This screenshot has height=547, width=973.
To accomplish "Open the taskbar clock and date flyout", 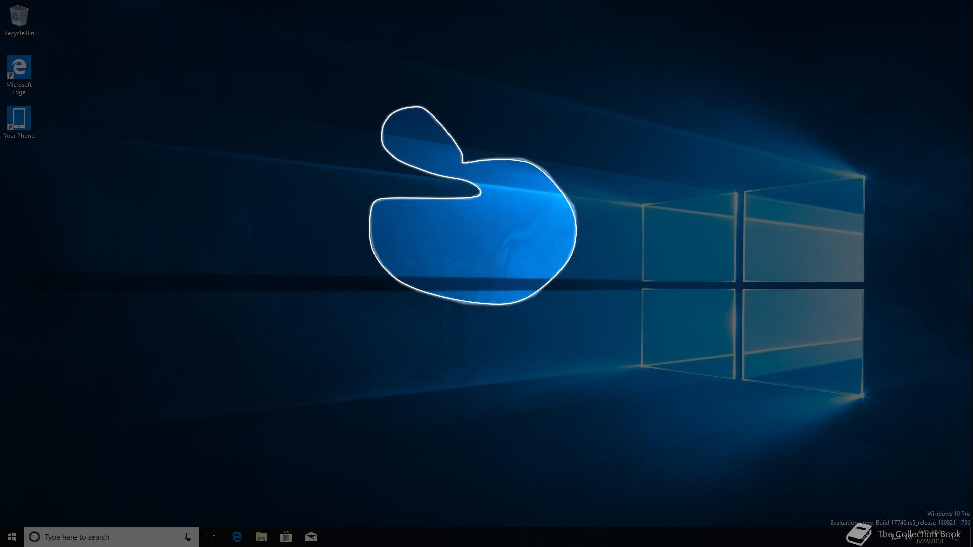I will pyautogui.click(x=930, y=537).
